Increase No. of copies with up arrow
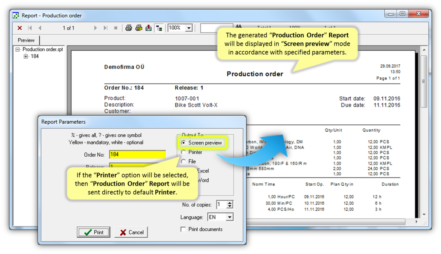 point(230,203)
